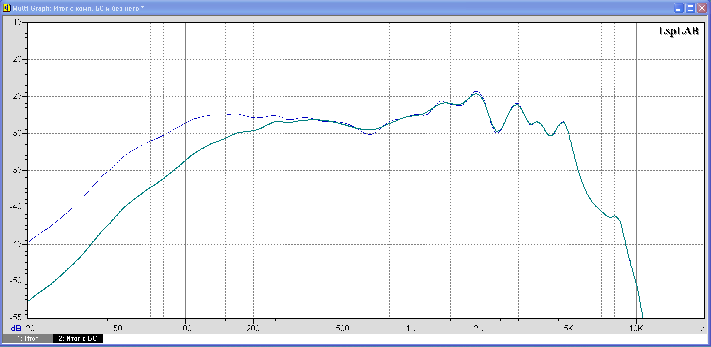Click the 5K frequency axis label
Image resolution: width=711 pixels, height=347 pixels.
569,328
